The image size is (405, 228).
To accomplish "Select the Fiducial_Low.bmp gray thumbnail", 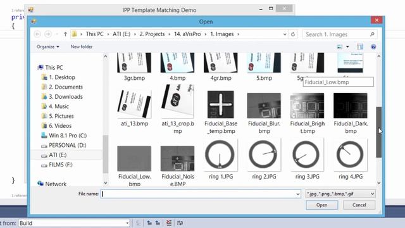I will [x=134, y=158].
